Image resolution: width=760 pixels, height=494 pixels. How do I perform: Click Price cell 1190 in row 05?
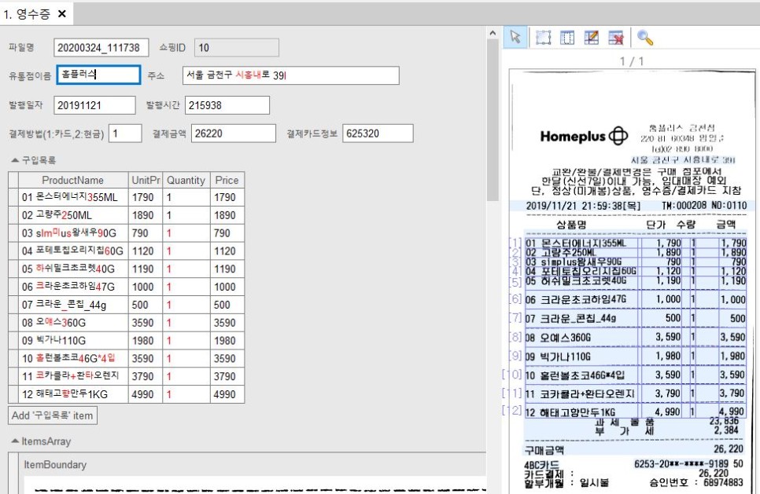(x=227, y=269)
